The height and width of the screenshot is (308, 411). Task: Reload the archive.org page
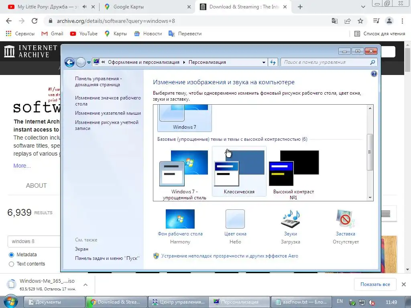[35, 21]
